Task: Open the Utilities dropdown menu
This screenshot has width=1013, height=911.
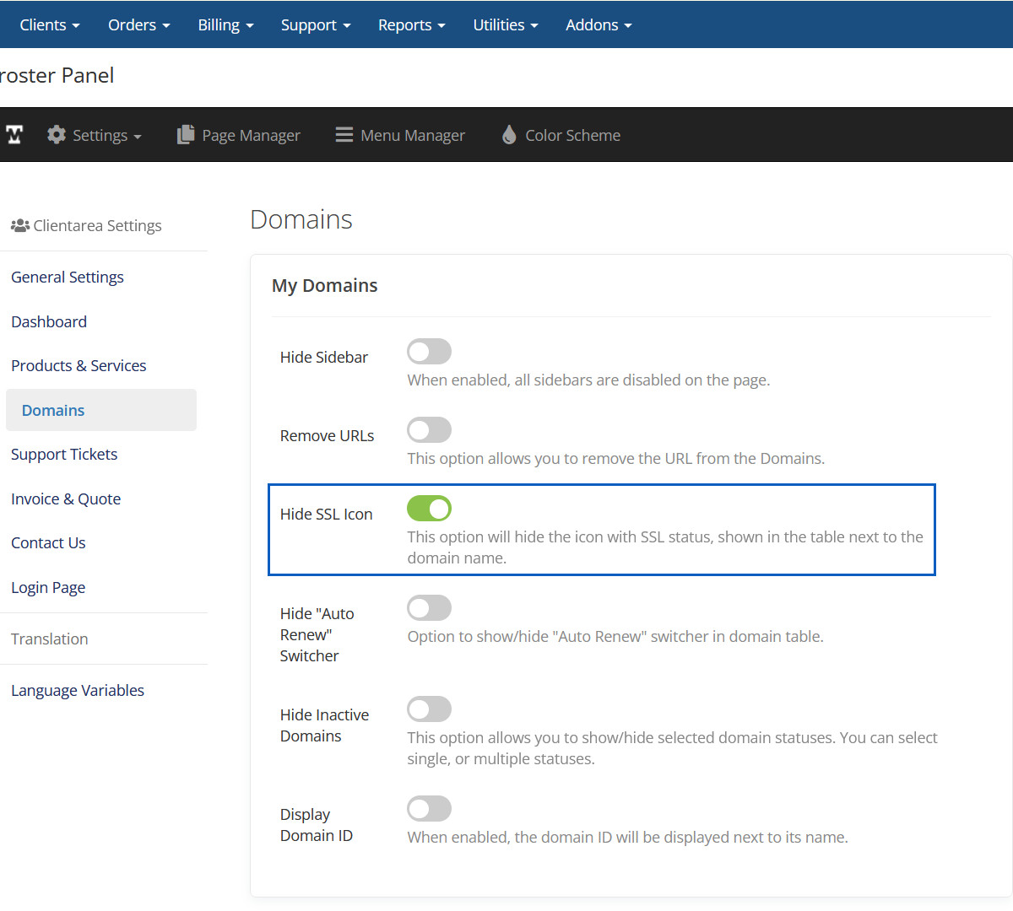Action: click(505, 25)
